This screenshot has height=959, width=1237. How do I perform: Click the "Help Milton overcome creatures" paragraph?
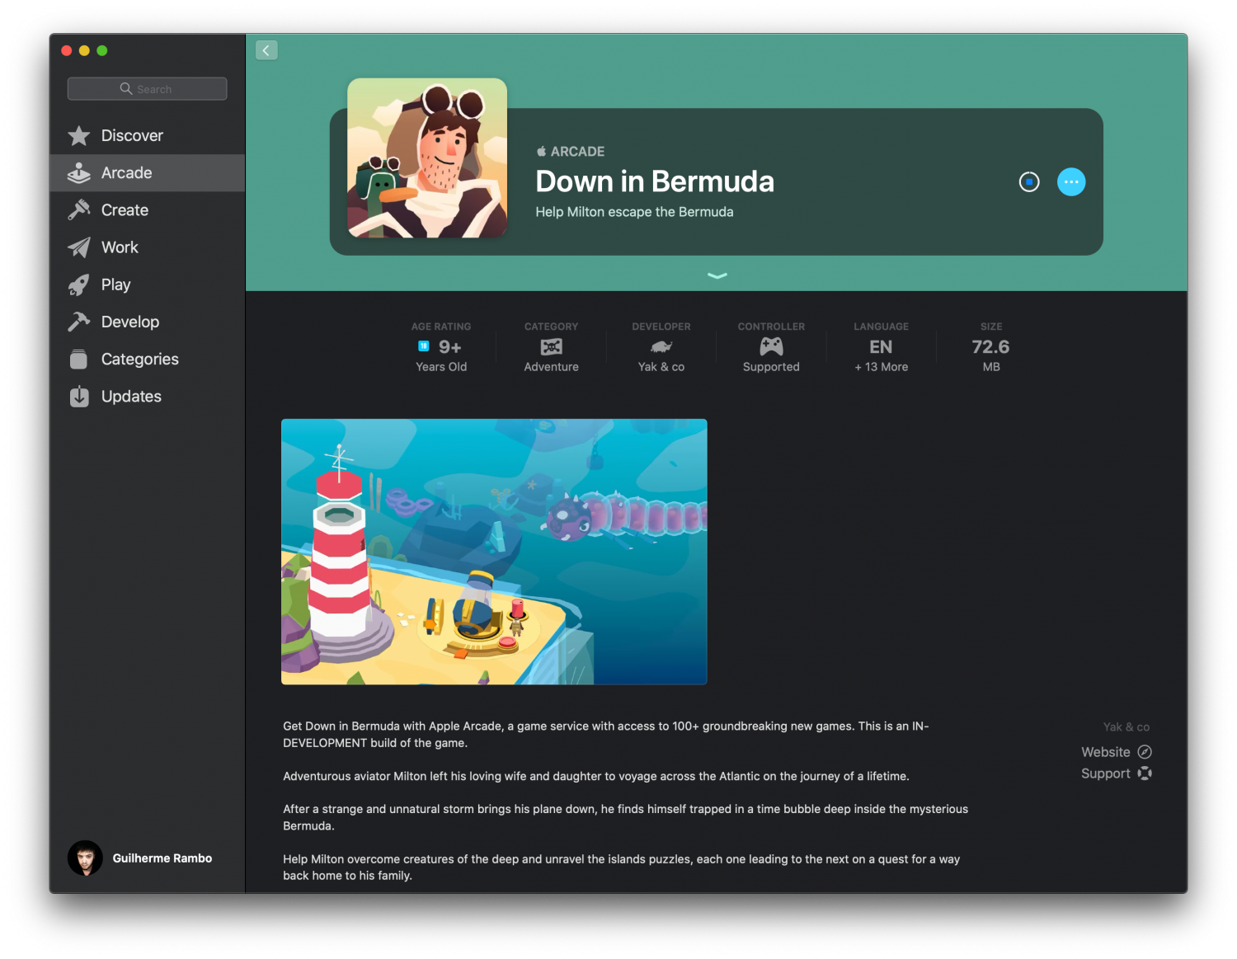[x=622, y=867]
